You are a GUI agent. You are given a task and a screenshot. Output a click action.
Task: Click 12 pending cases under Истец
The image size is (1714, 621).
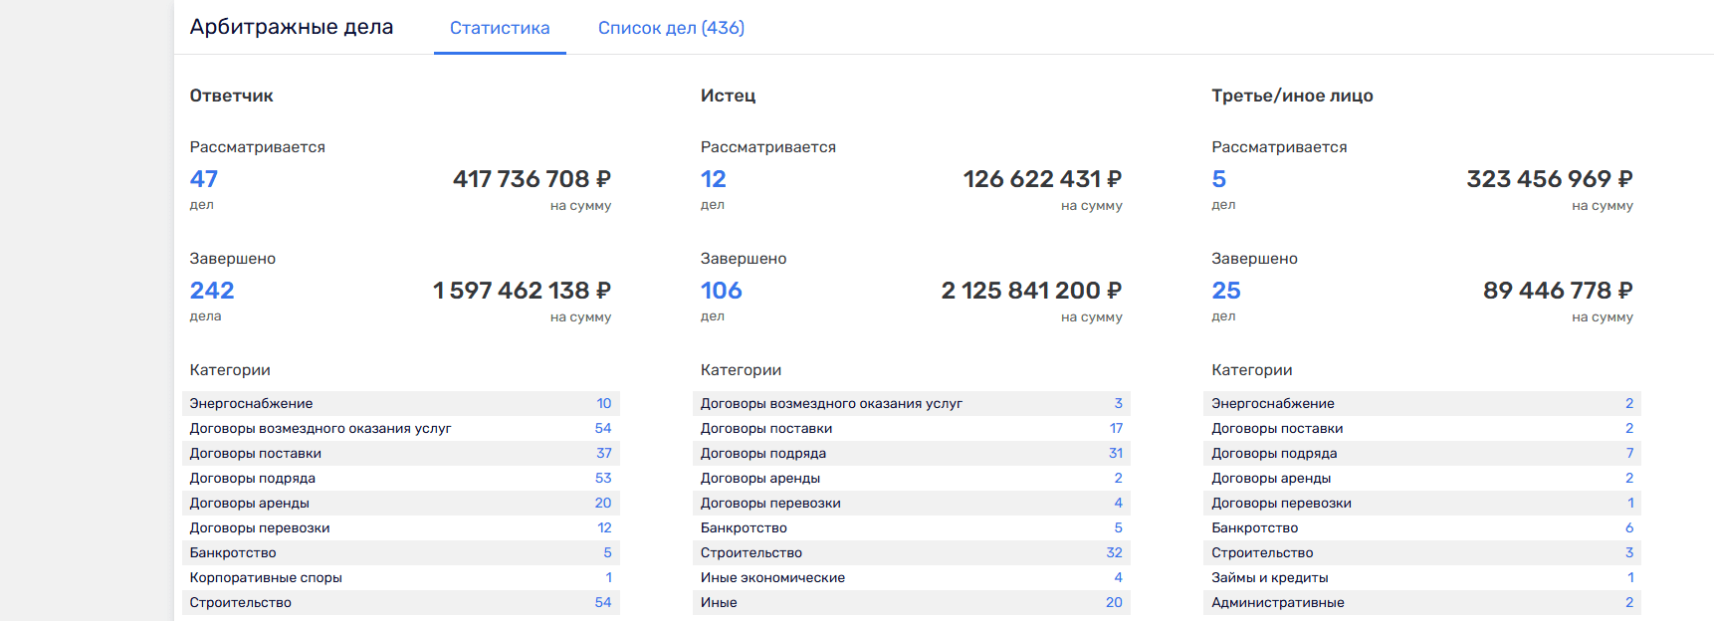coord(714,179)
